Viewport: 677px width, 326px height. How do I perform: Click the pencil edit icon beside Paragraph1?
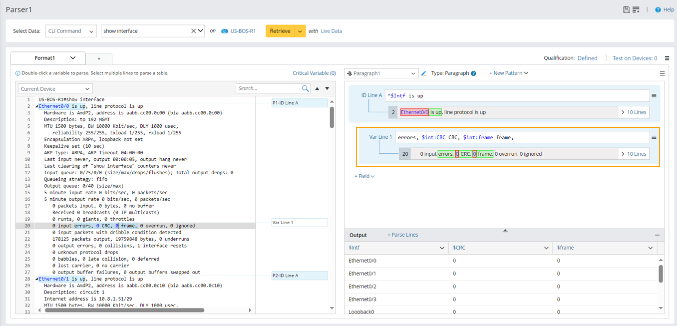(x=424, y=73)
